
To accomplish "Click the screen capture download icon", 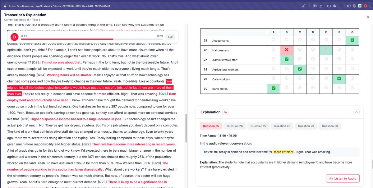I will (315, 6).
